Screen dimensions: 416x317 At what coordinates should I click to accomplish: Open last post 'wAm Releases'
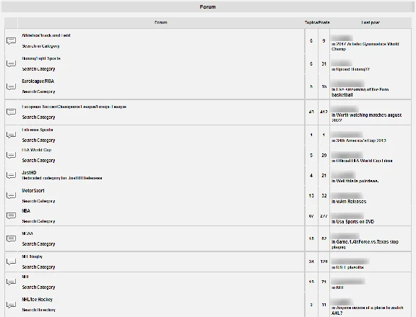pyautogui.click(x=349, y=201)
